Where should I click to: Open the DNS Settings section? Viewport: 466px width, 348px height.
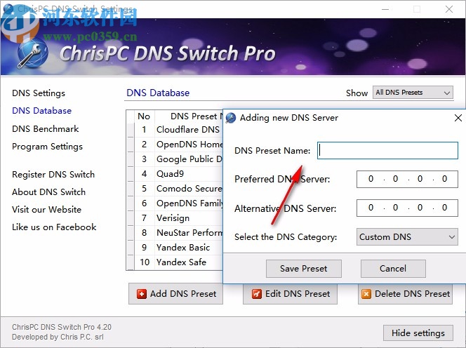click(x=39, y=93)
